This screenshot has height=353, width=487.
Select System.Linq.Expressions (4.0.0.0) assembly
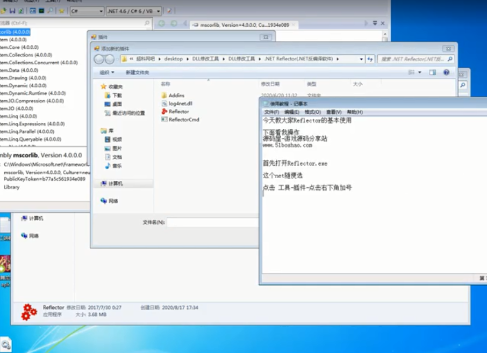(x=32, y=124)
